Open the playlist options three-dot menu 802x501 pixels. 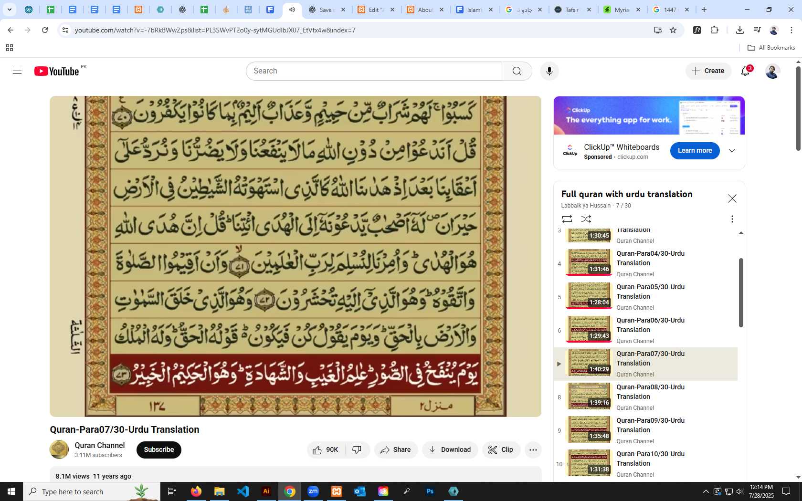[x=732, y=219]
